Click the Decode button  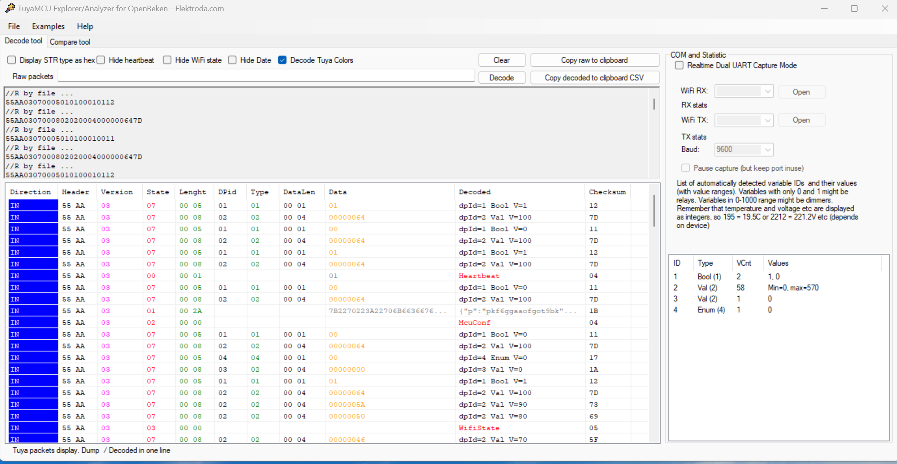point(502,78)
